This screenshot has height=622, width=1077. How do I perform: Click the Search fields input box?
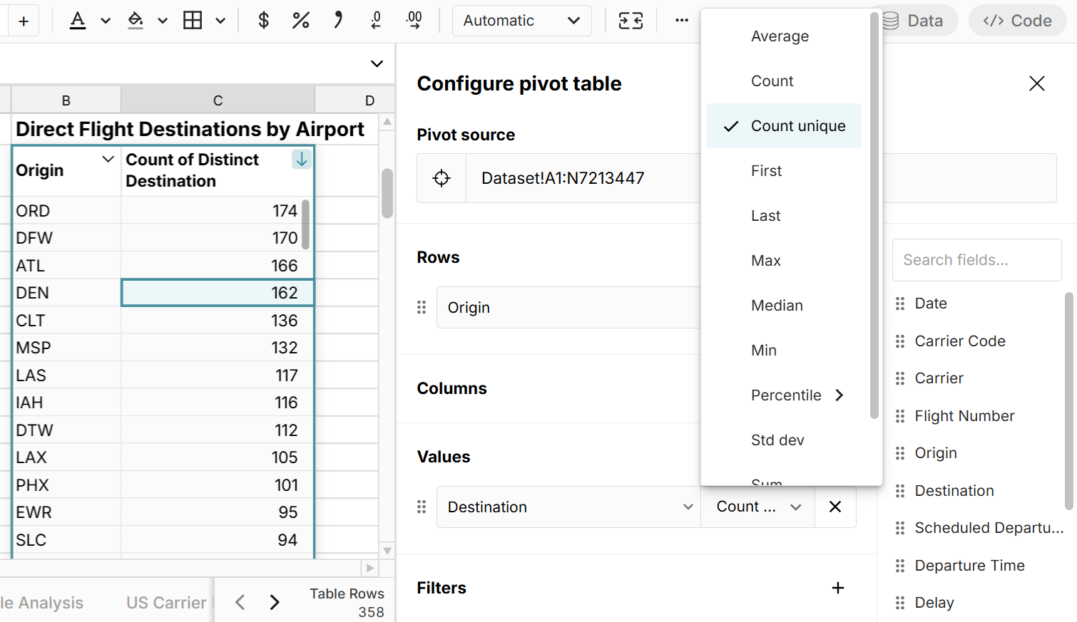point(976,260)
